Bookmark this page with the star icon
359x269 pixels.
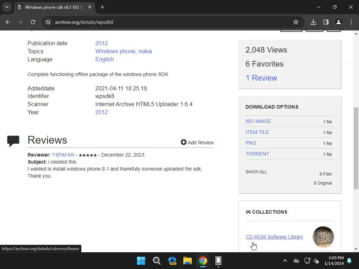click(296, 22)
